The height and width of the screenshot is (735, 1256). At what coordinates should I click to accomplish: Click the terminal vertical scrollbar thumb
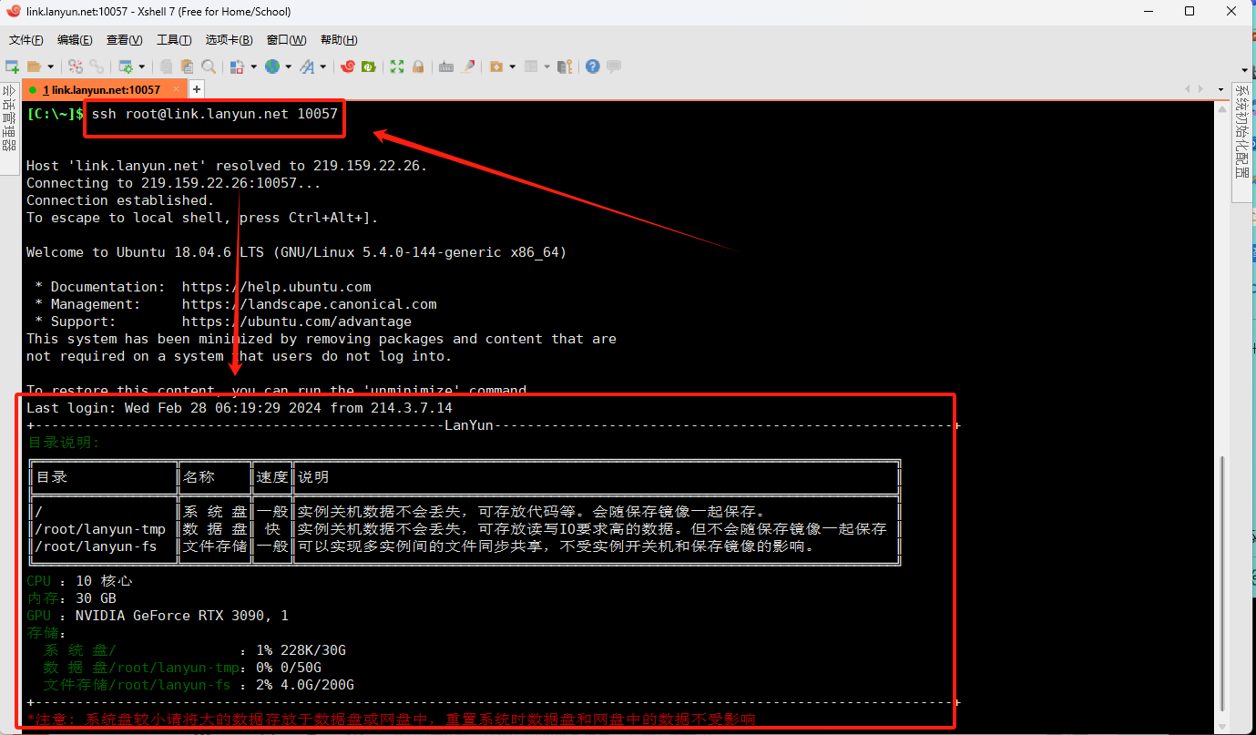click(x=1223, y=583)
